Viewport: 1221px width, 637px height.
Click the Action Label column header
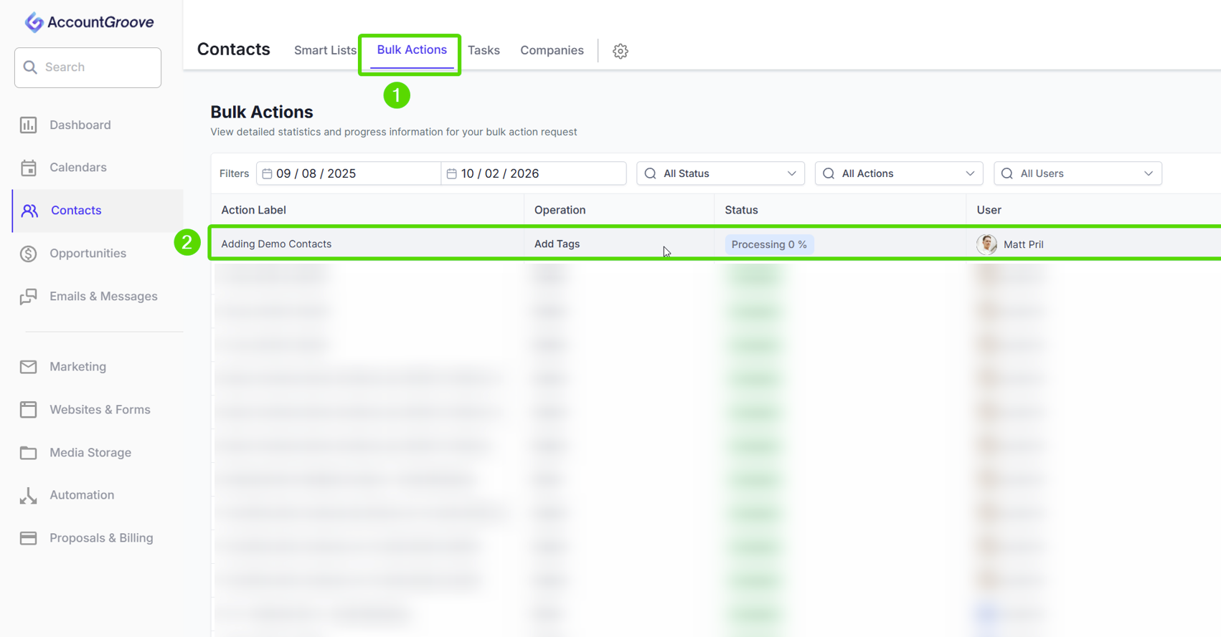click(253, 210)
